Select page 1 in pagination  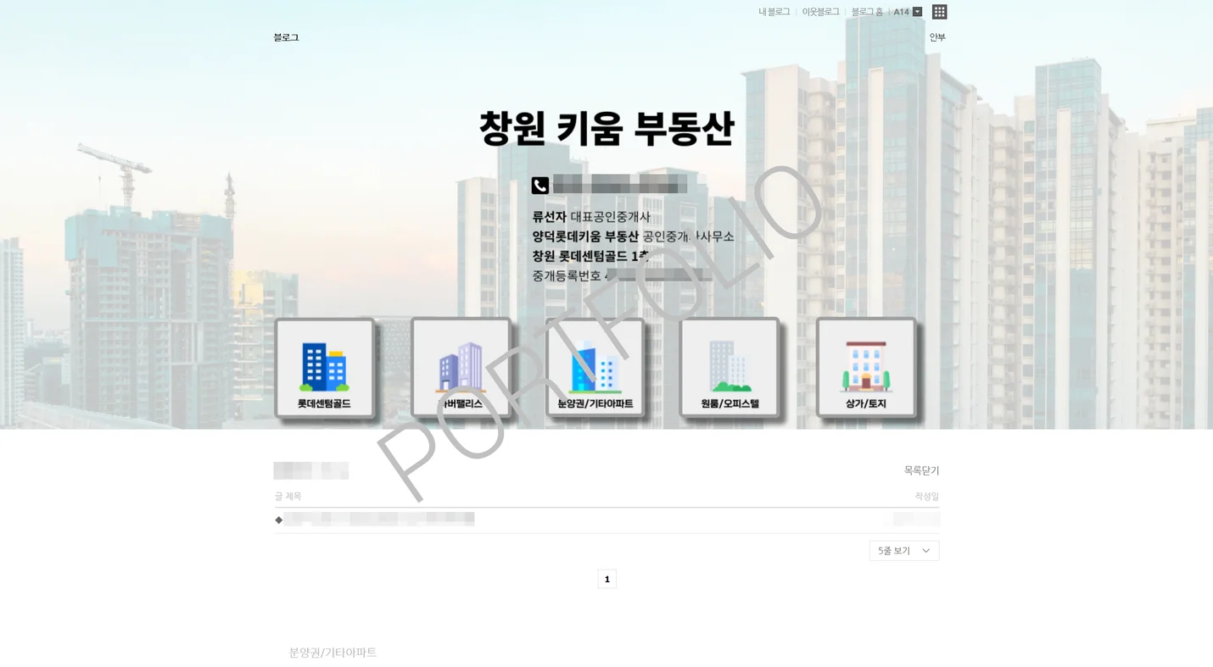pos(606,579)
